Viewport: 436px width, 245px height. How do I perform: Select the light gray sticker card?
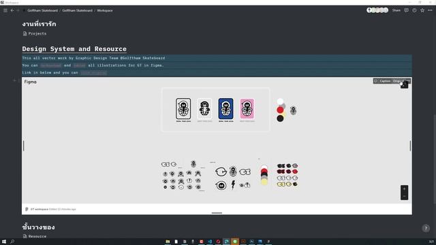204,108
